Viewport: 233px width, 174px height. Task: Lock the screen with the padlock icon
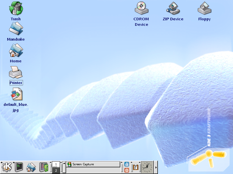126,164
